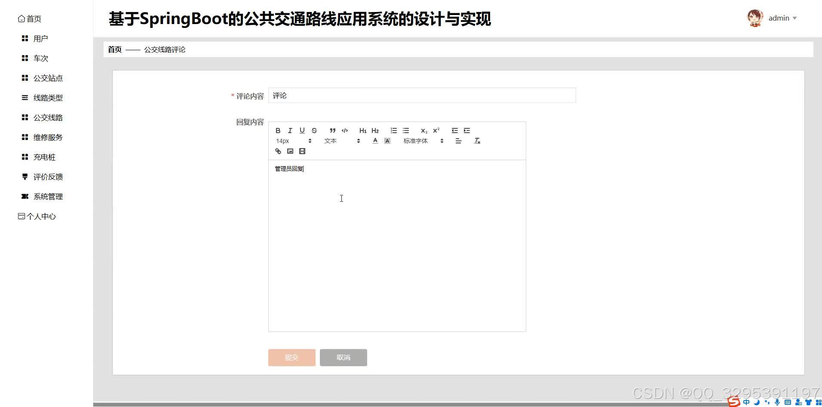Toggle italic formatting
822x407 pixels.
coord(290,131)
